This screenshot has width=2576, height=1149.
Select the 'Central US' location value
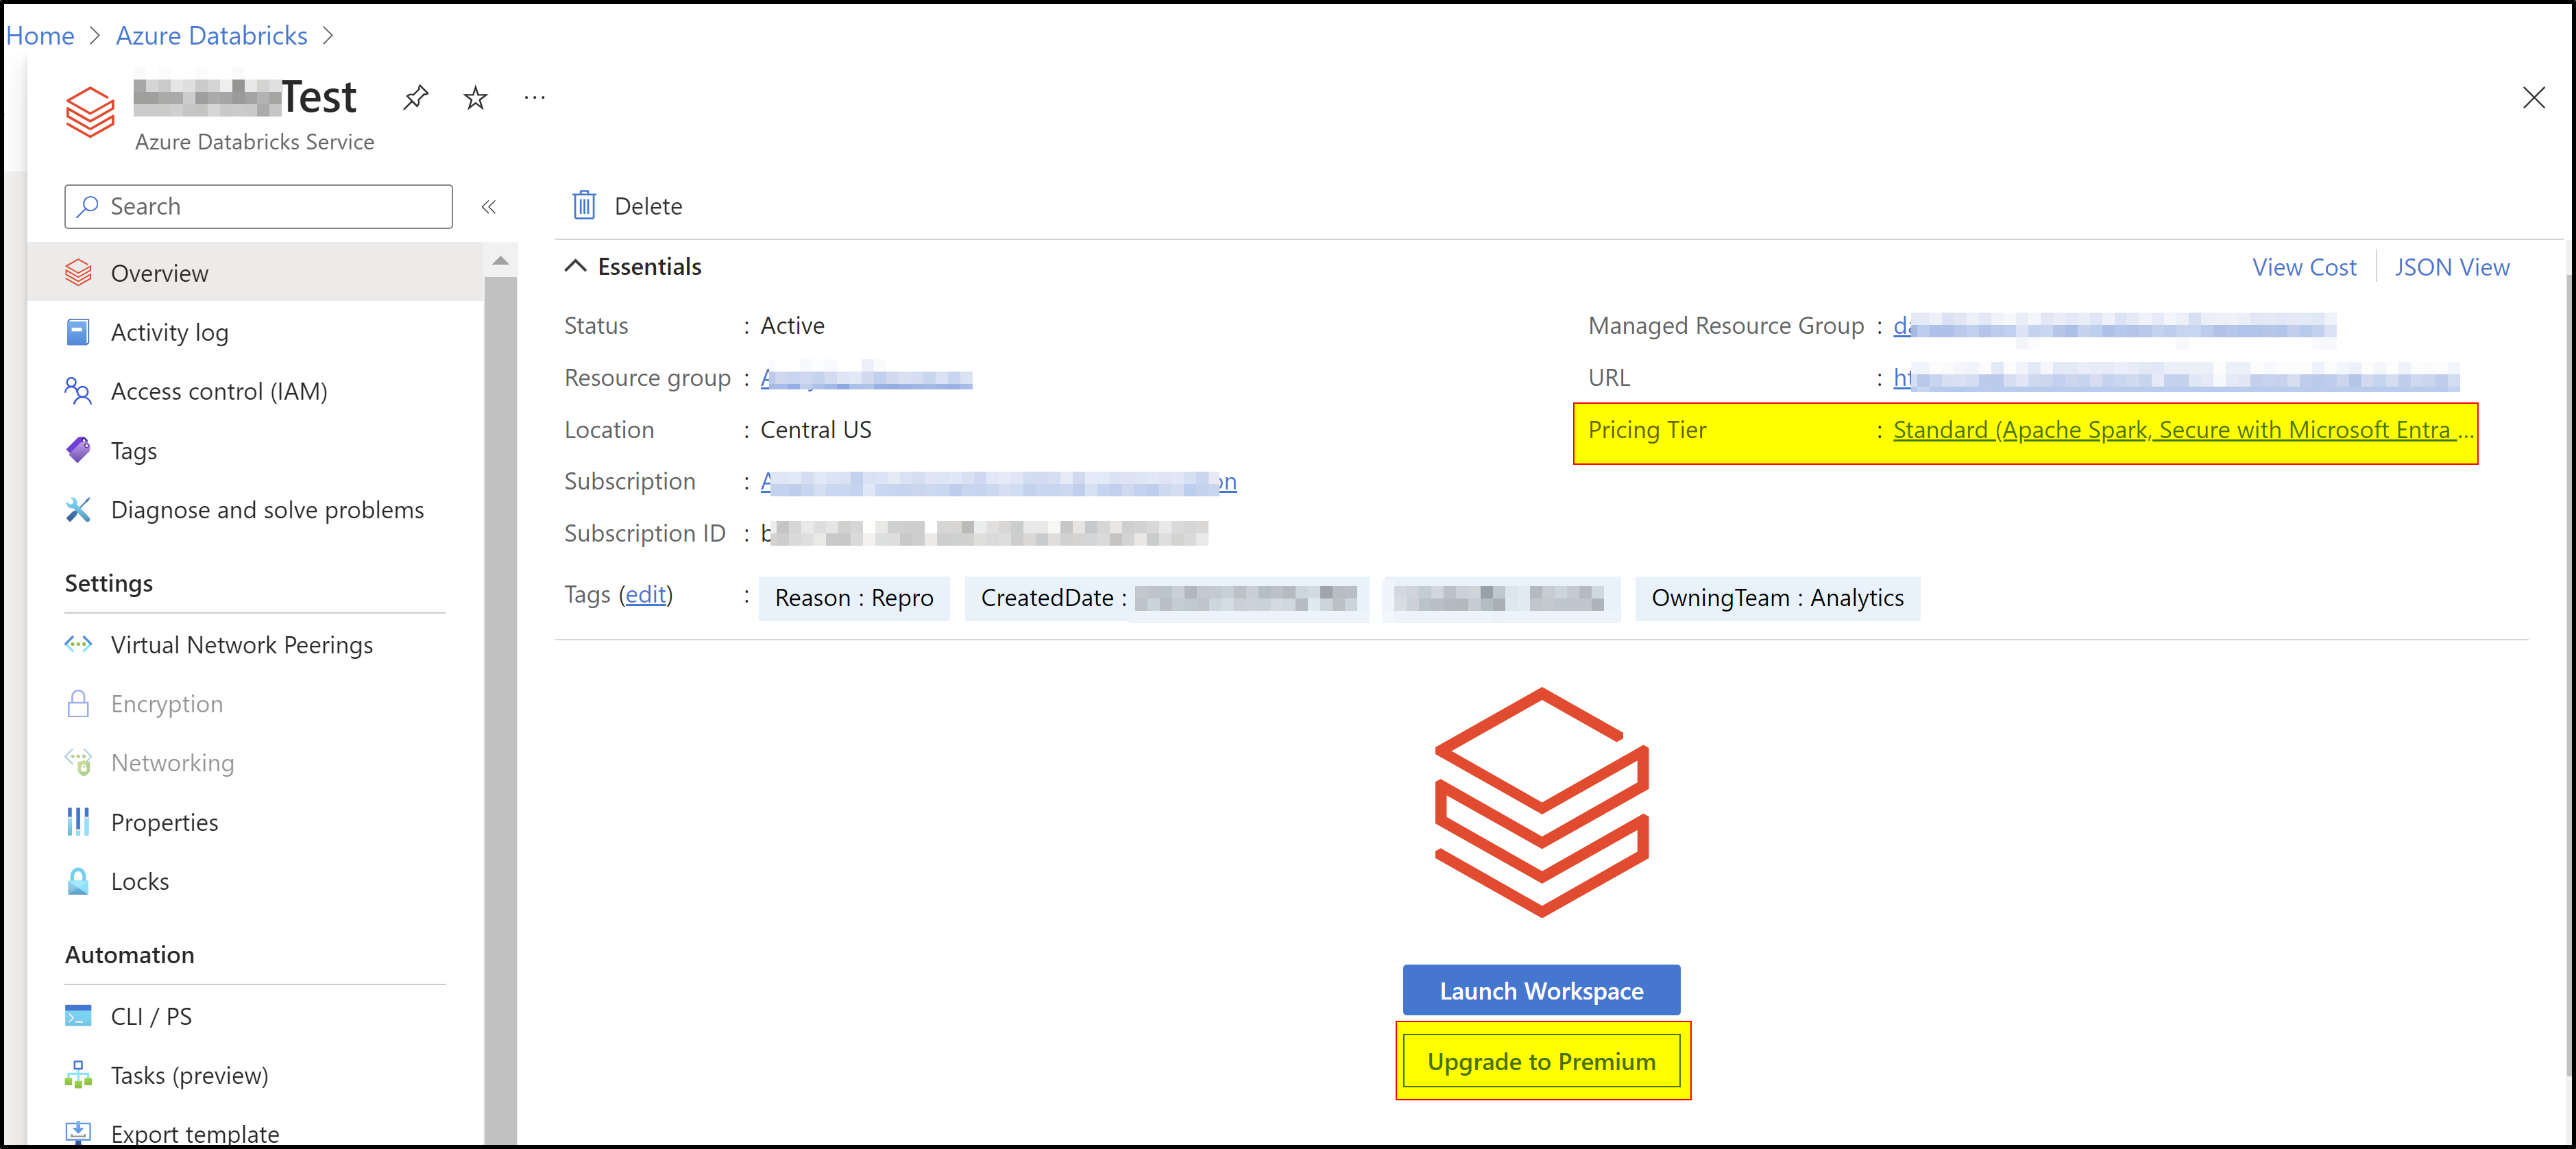(816, 430)
